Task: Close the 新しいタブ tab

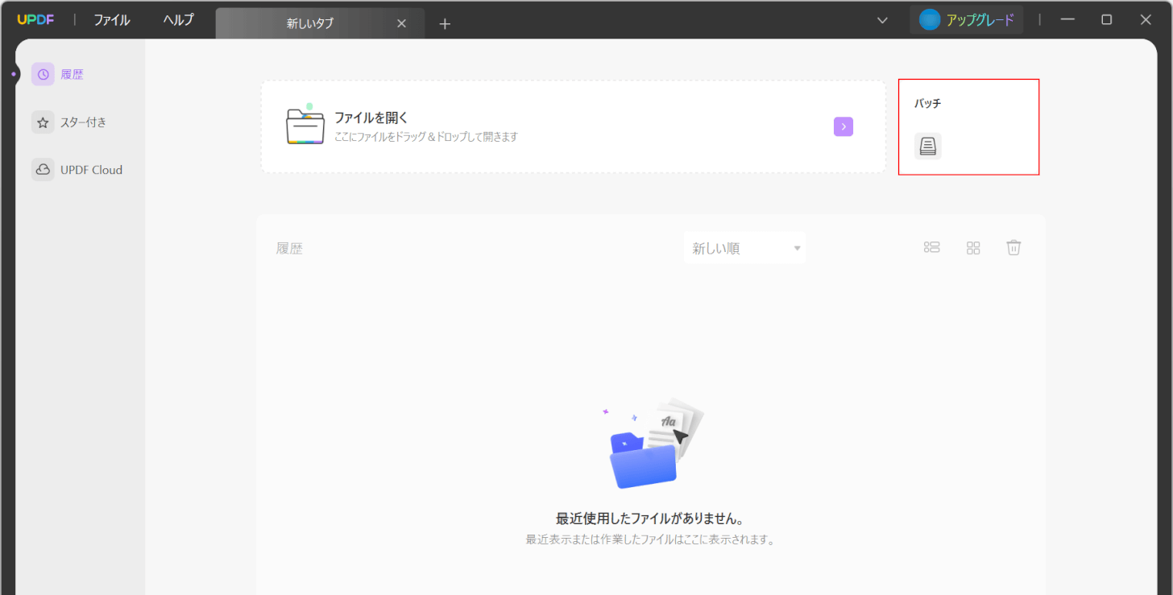Action: click(x=401, y=23)
